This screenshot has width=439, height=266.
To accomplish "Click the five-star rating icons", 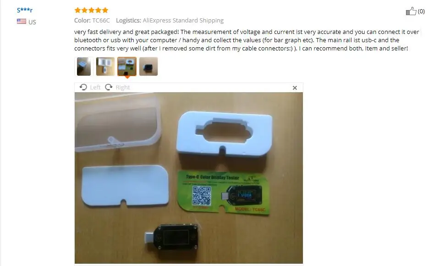I will [x=91, y=11].
